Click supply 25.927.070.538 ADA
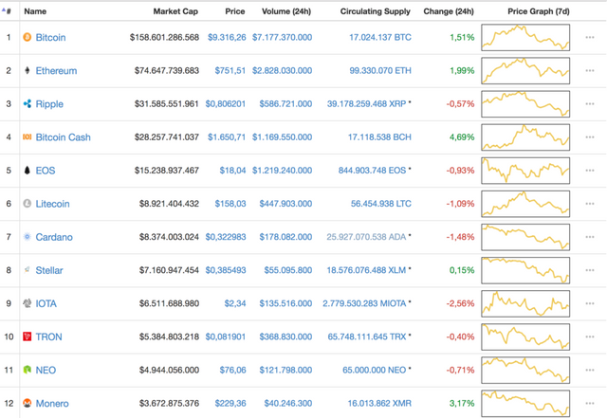The width and height of the screenshot is (607, 418). (x=366, y=237)
